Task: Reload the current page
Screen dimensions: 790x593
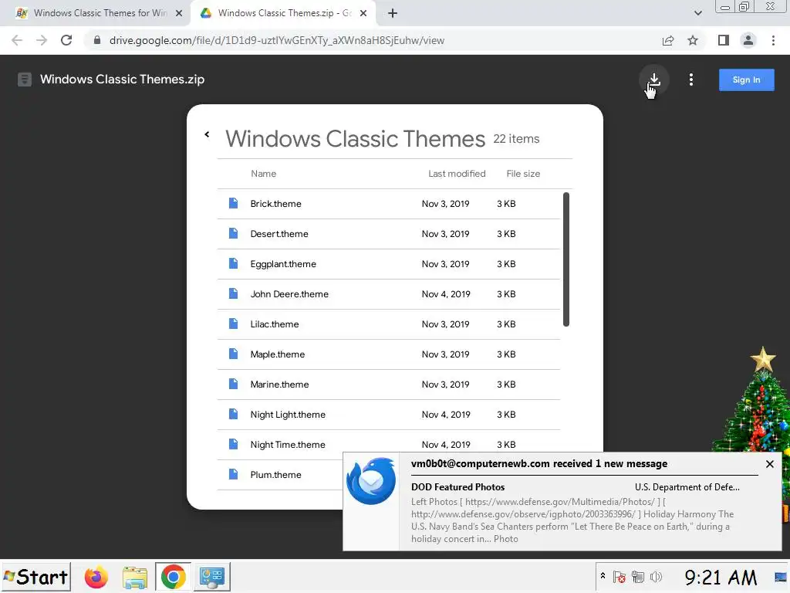Action: [x=66, y=40]
